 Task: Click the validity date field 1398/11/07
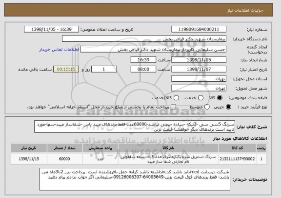click(x=199, y=69)
